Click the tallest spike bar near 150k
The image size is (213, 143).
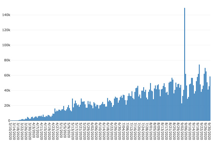(x=184, y=64)
